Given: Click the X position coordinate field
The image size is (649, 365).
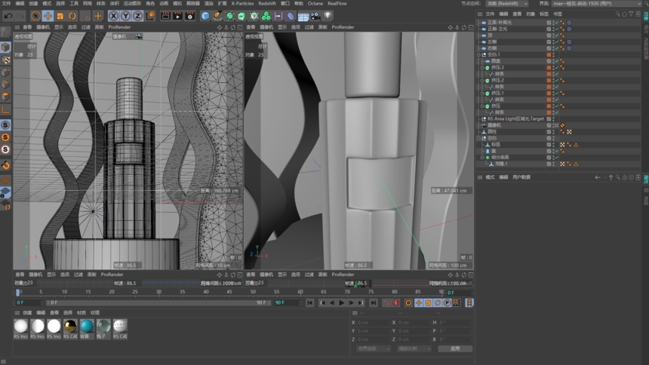Looking at the screenshot, I should click(x=373, y=322).
